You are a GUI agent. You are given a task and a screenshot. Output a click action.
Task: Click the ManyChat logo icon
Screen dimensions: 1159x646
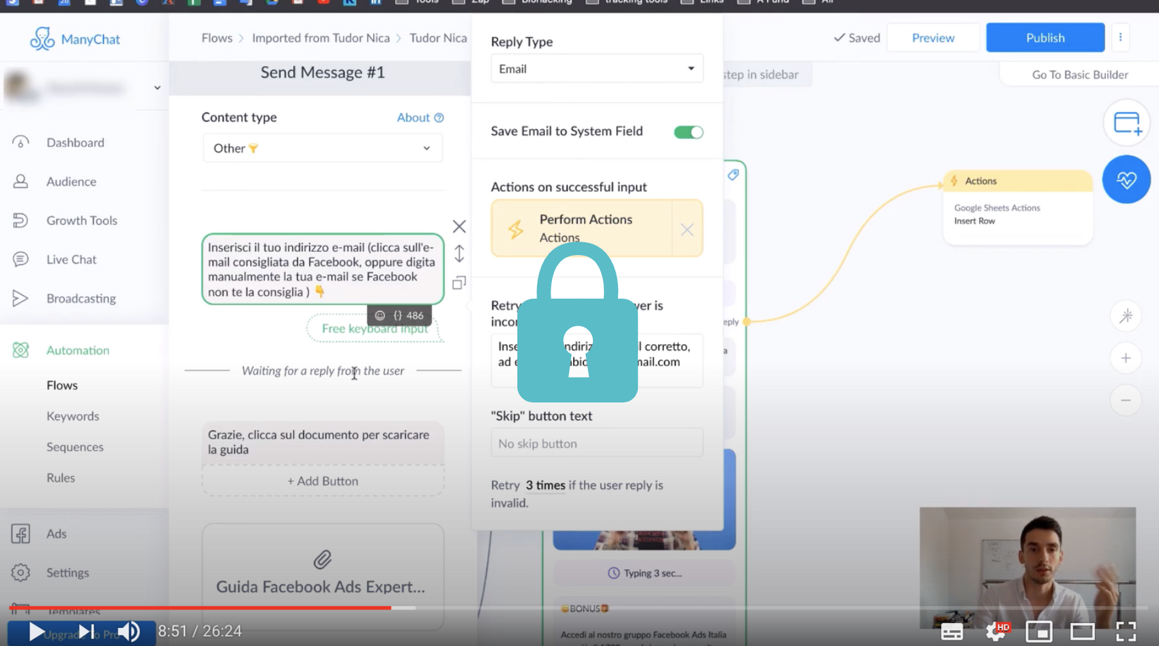(x=42, y=38)
